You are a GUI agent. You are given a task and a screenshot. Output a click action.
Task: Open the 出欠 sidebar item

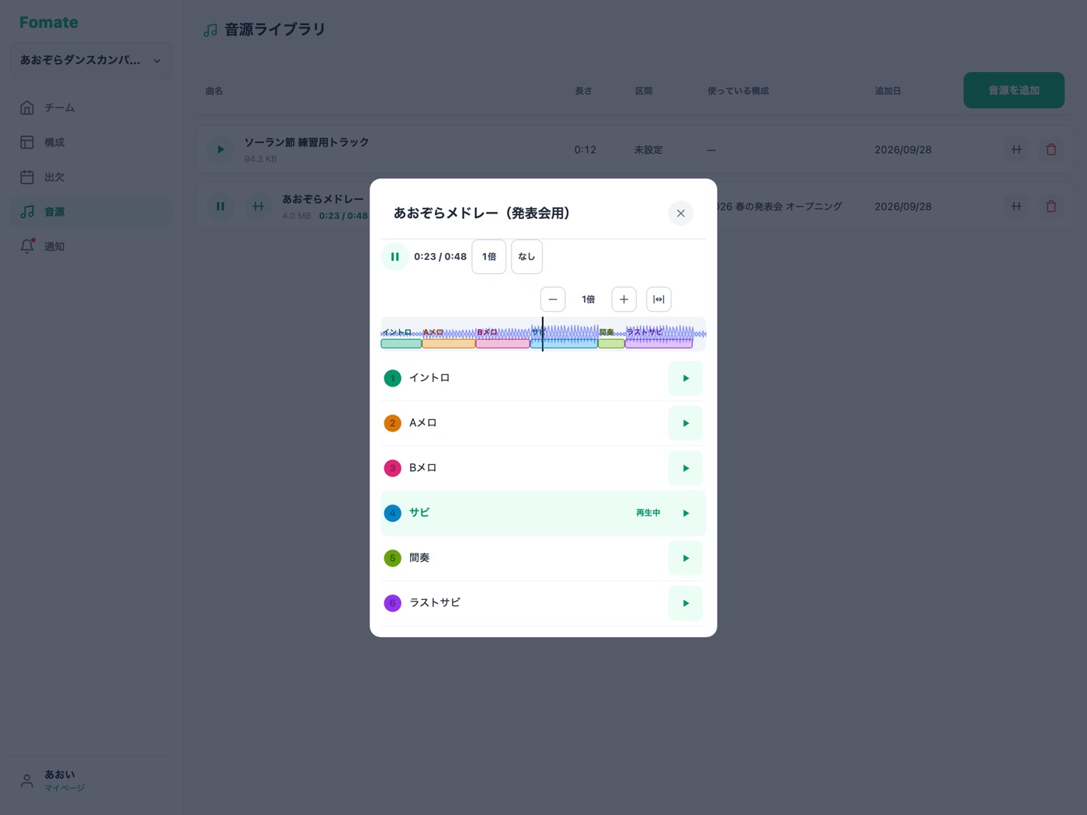(91, 178)
